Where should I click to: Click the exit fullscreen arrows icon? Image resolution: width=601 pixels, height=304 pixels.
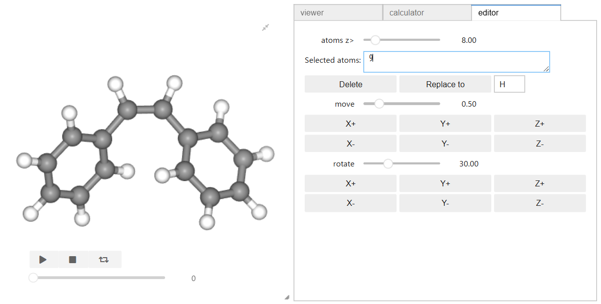[266, 27]
